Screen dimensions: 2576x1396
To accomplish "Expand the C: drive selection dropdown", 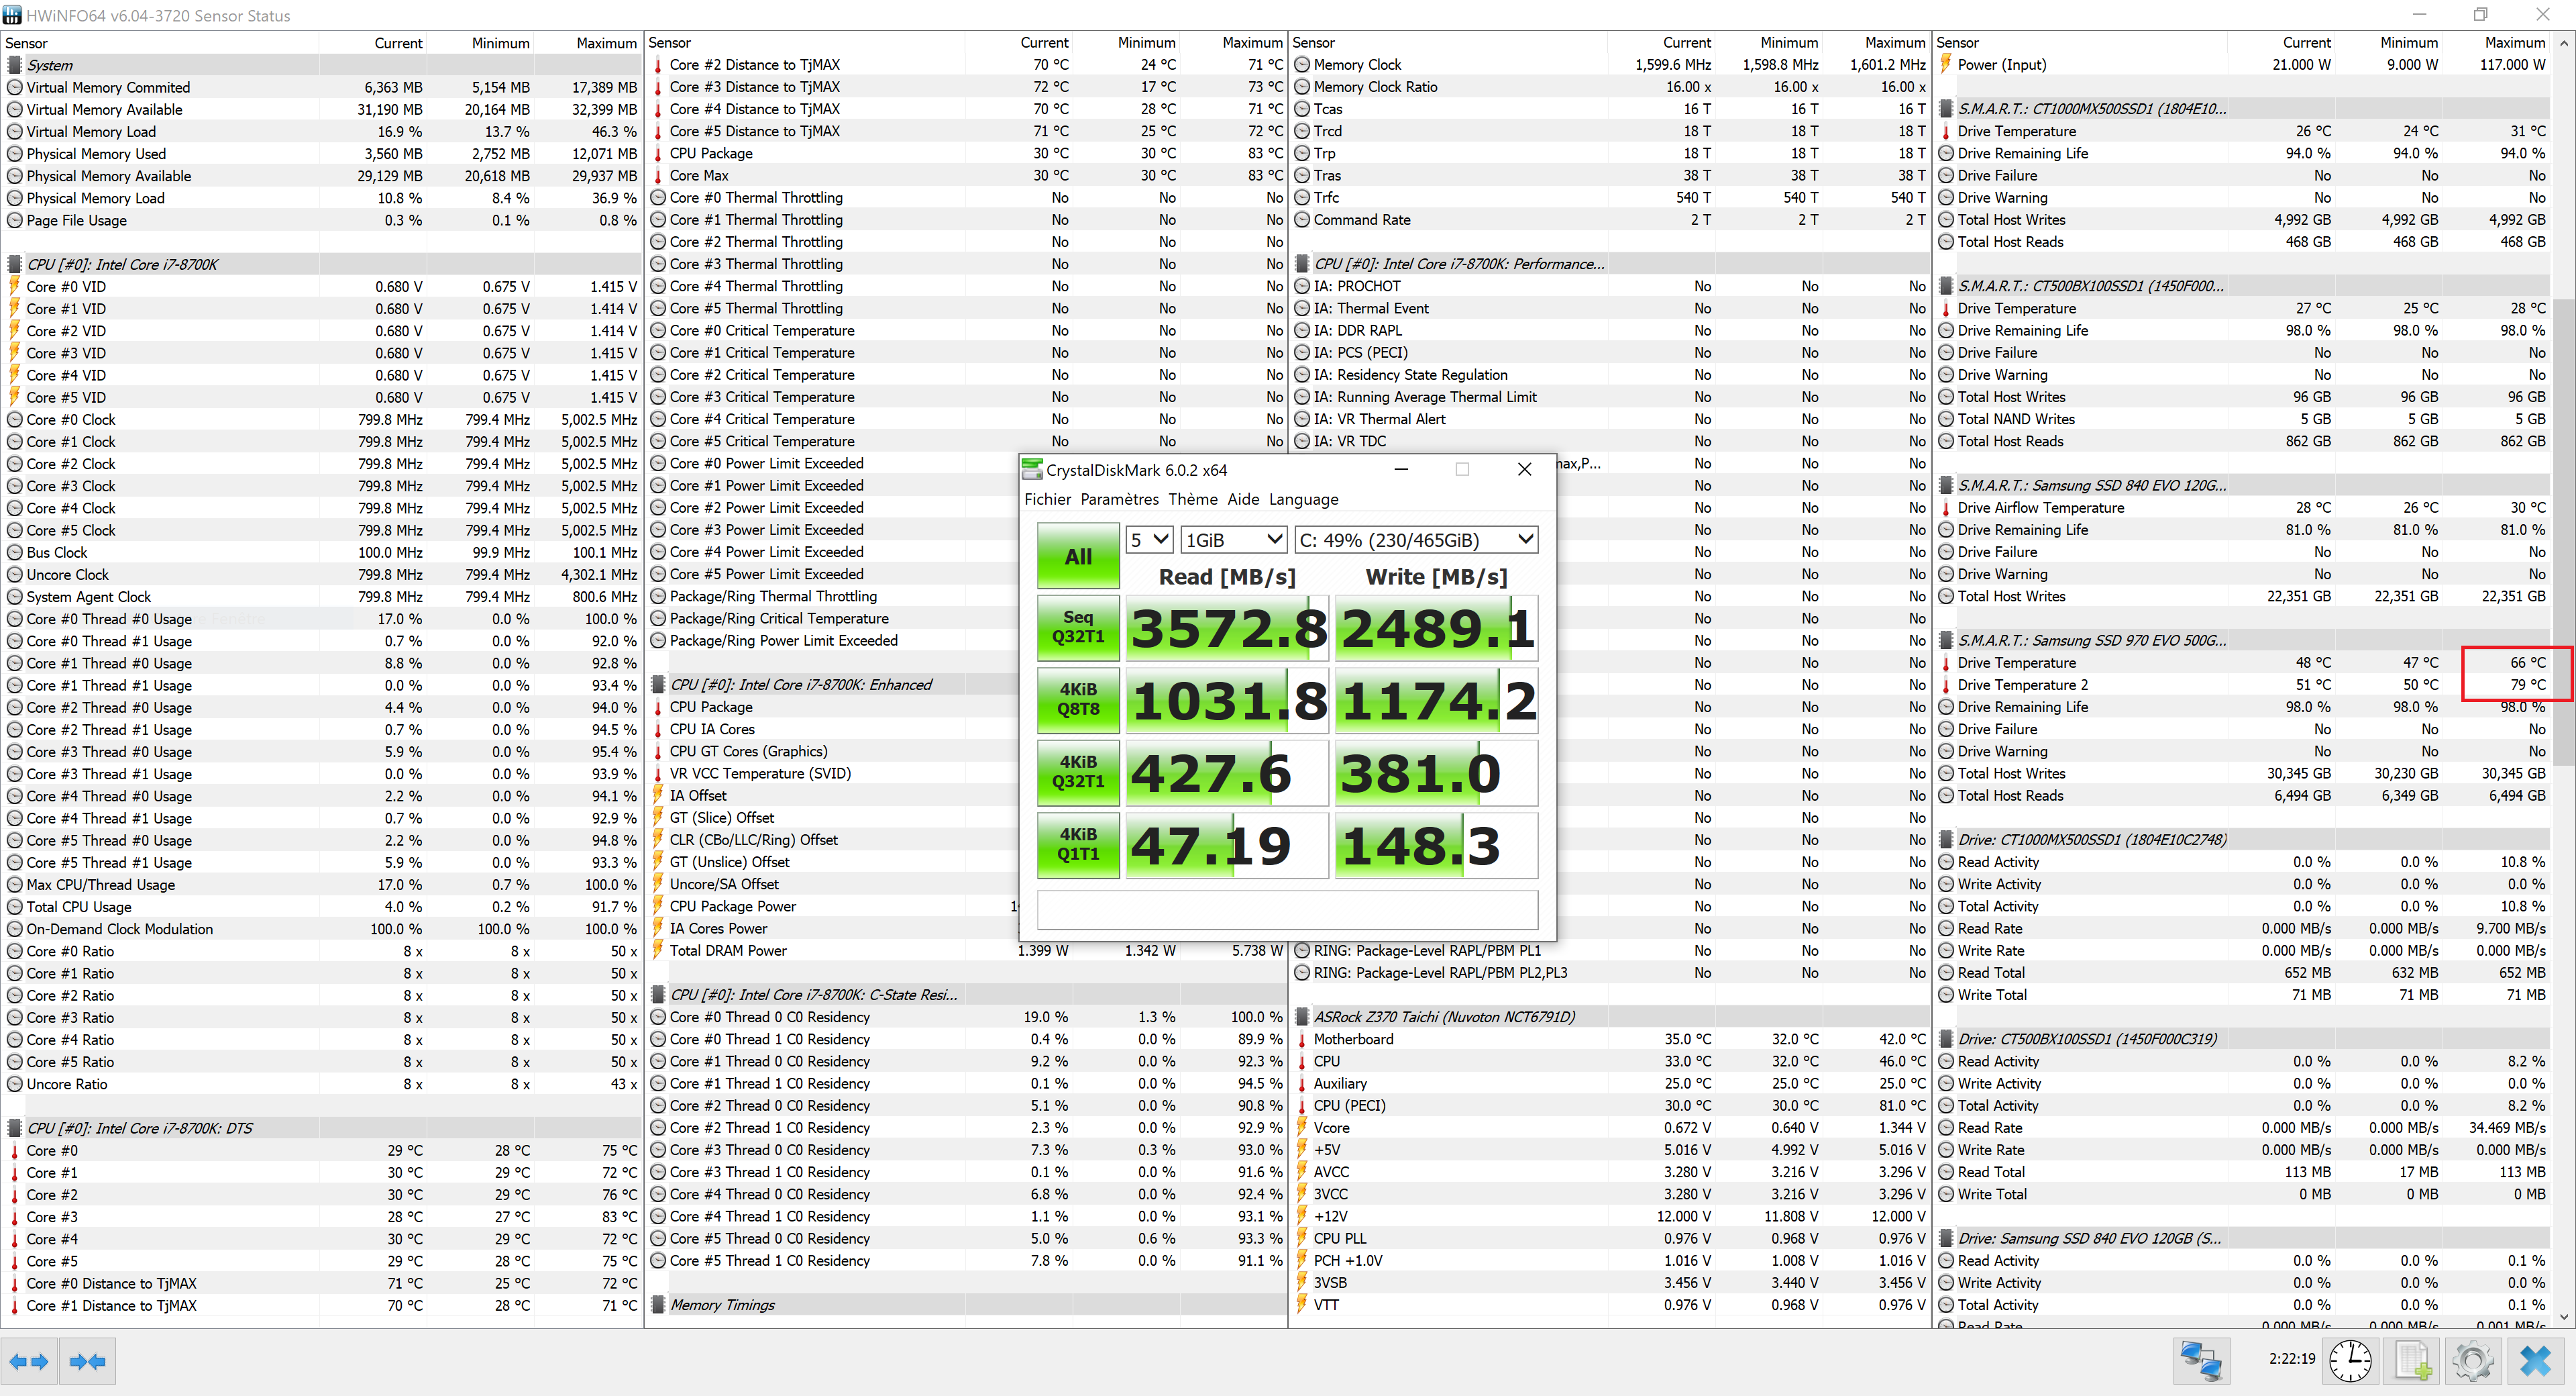I will pos(1415,540).
